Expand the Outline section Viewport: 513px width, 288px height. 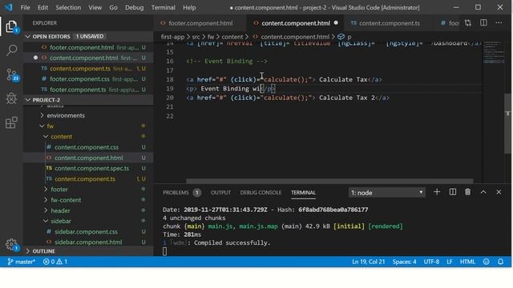click(x=88, y=251)
